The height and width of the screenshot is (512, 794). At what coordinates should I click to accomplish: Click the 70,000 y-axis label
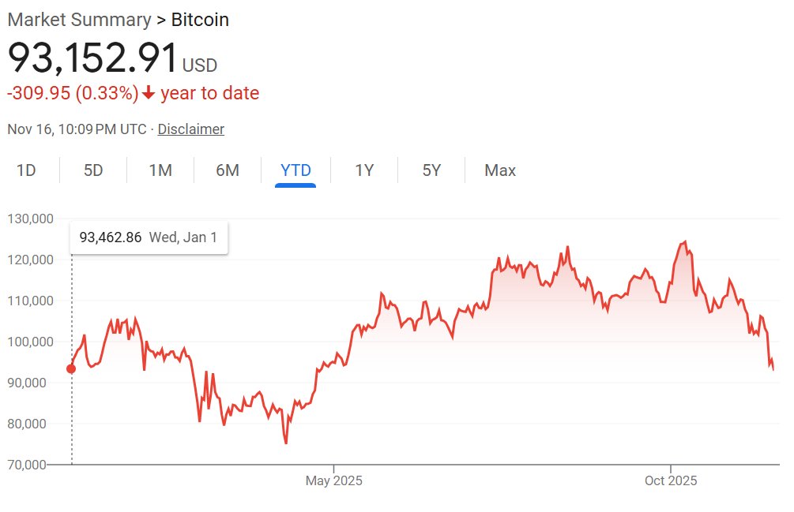(28, 465)
